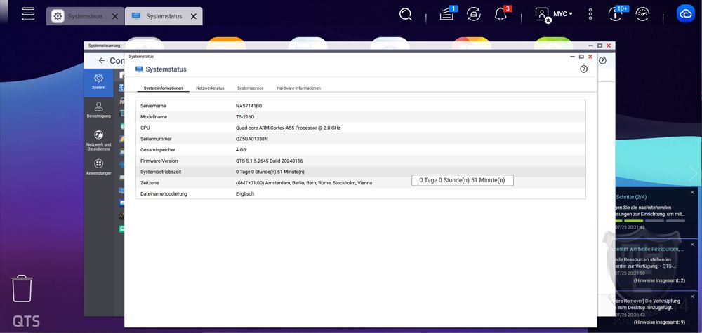
Task: Open the QTS main menu hamburger icon
Action: tap(28, 13)
